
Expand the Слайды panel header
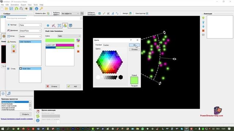click(x=7, y=14)
